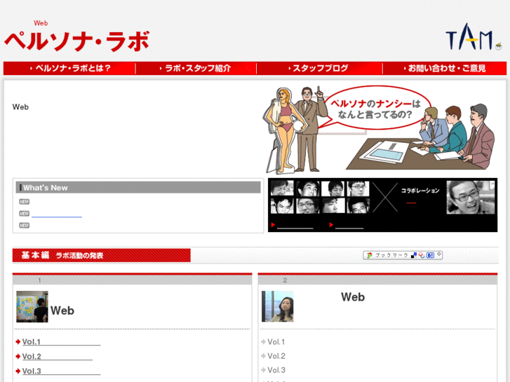Click the gray arrow beside section 2 Vol.3

point(264,370)
